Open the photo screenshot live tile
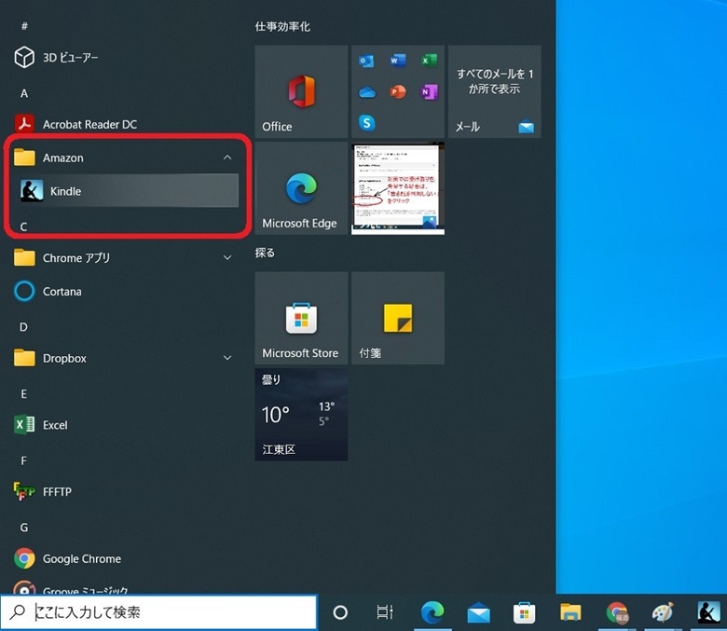727x631 pixels. click(x=398, y=188)
